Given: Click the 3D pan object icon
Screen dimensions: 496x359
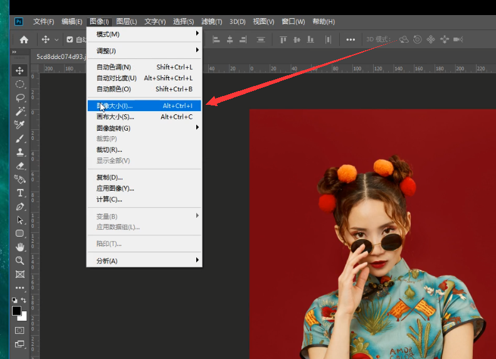Looking at the screenshot, I should point(431,40).
